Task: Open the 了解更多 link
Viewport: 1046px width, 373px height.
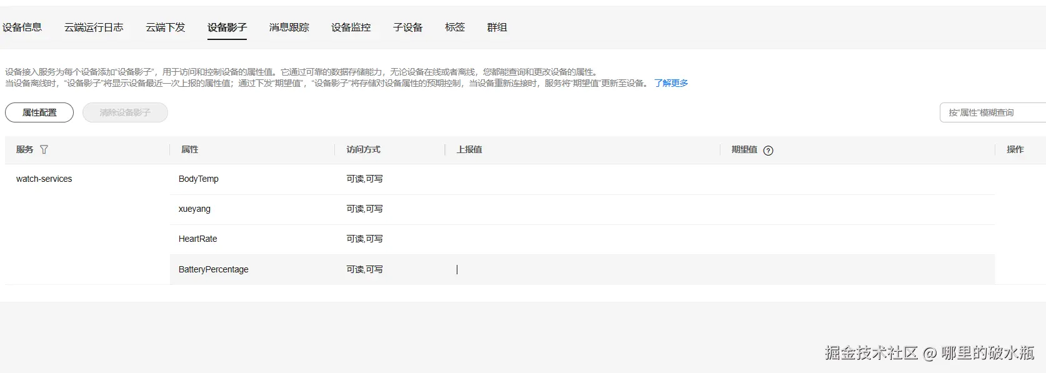Action: (671, 83)
